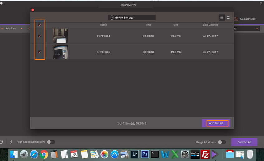Launch Microsoft Excel from the dock
Screen dimensions: 264x161
(175, 154)
